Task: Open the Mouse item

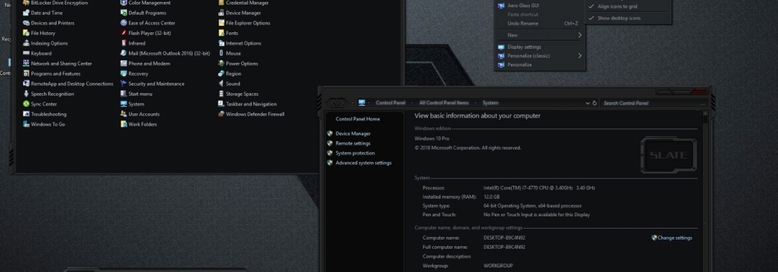Action: click(x=229, y=53)
